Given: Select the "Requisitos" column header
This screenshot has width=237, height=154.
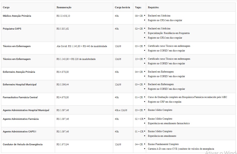Looking at the screenshot, I should click(x=153, y=7).
